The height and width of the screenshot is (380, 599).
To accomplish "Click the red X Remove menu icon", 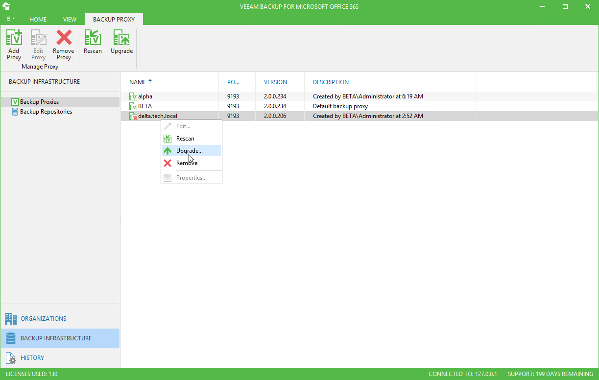I will [x=168, y=163].
